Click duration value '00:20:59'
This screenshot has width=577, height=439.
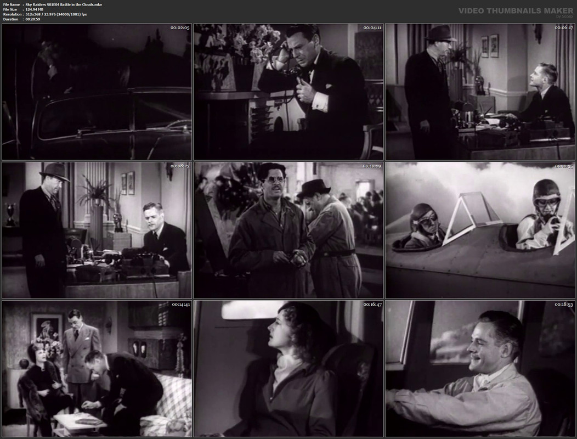click(33, 19)
